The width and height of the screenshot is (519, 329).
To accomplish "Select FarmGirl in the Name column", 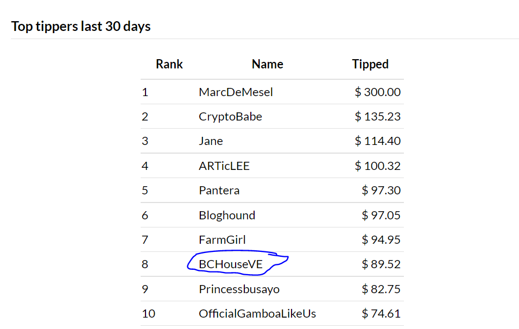I will tap(222, 239).
